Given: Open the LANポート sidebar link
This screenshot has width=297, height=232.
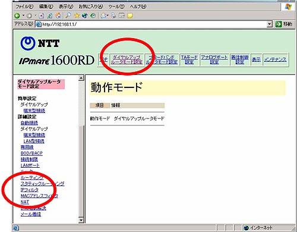Looking at the screenshot, I should [30, 165].
